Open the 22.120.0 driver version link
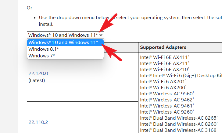This screenshot has height=133, width=222. (x=38, y=73)
